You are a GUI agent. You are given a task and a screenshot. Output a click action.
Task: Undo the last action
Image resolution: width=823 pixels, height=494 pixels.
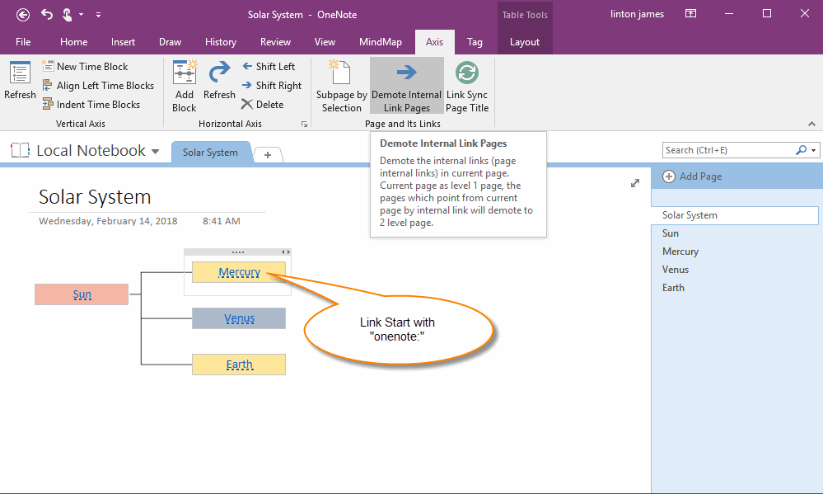coord(47,15)
